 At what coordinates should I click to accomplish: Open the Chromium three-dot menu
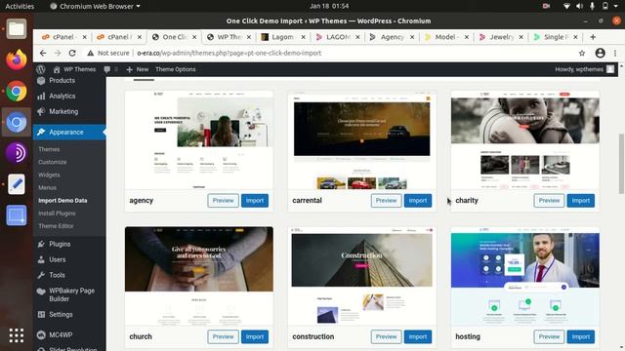(x=615, y=53)
